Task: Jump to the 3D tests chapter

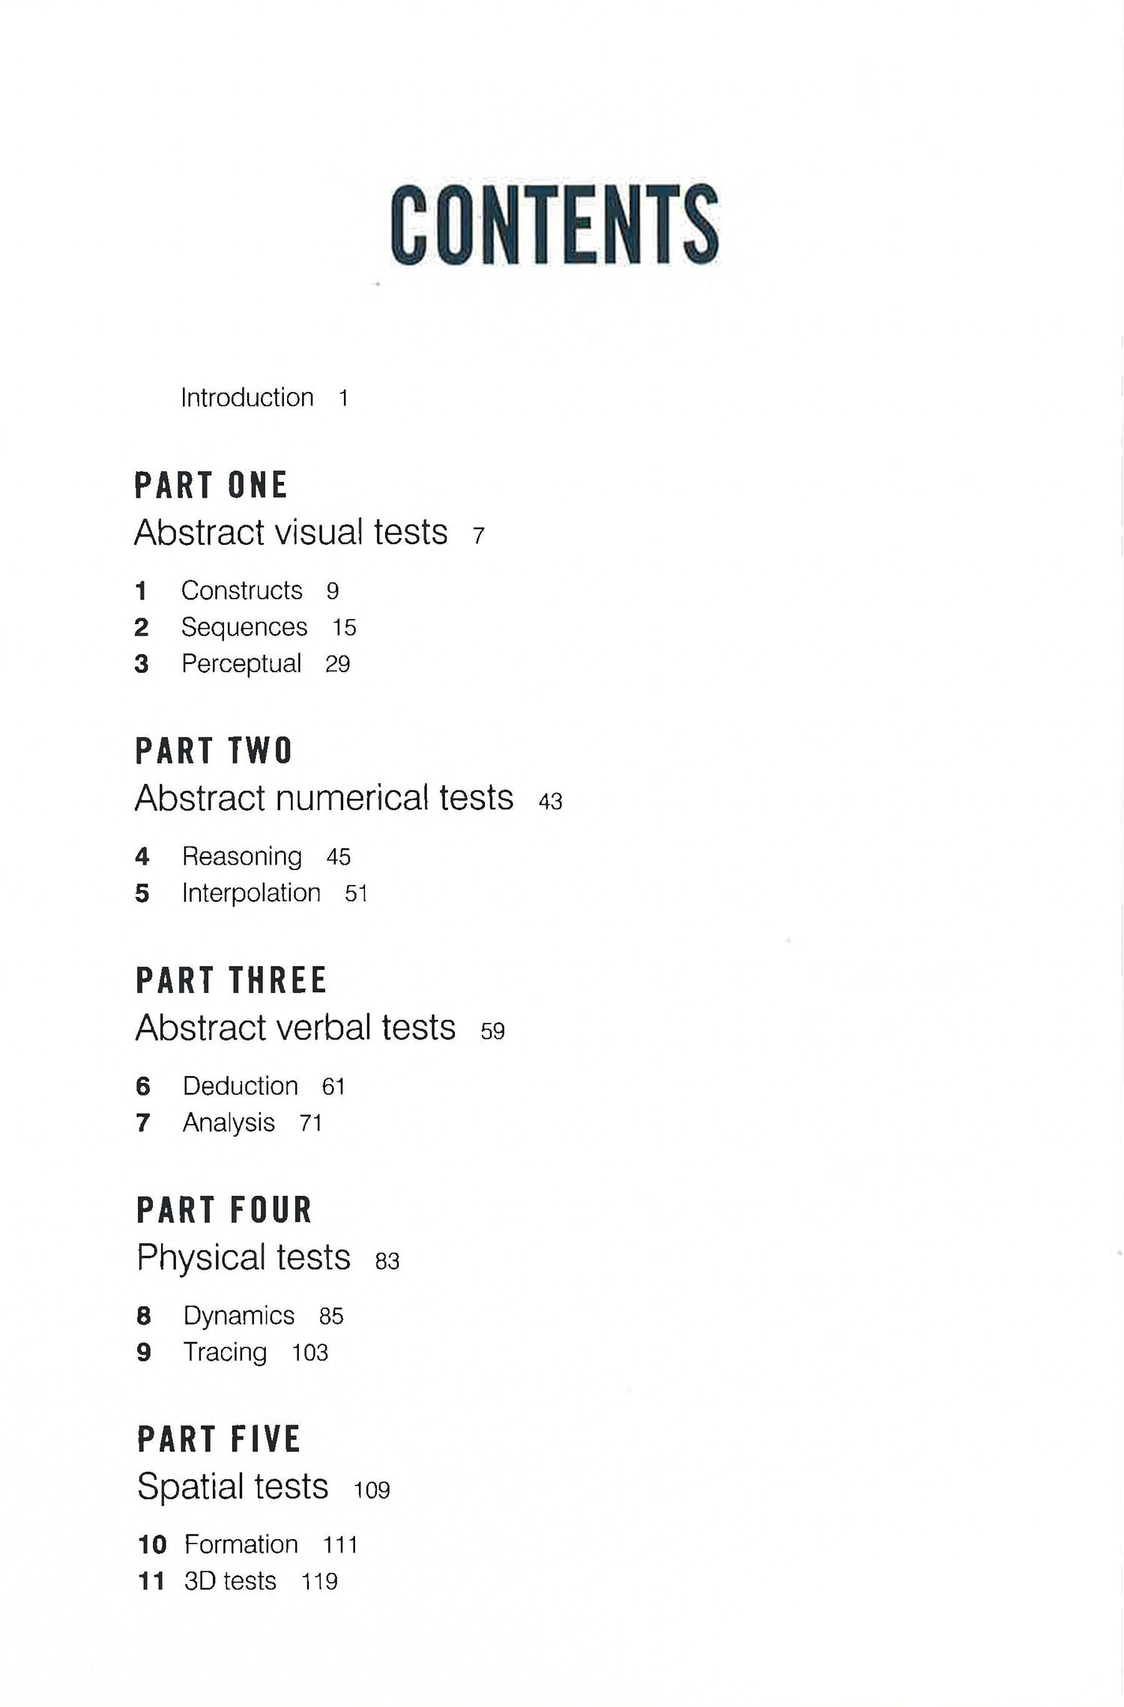Action: coord(230,1581)
